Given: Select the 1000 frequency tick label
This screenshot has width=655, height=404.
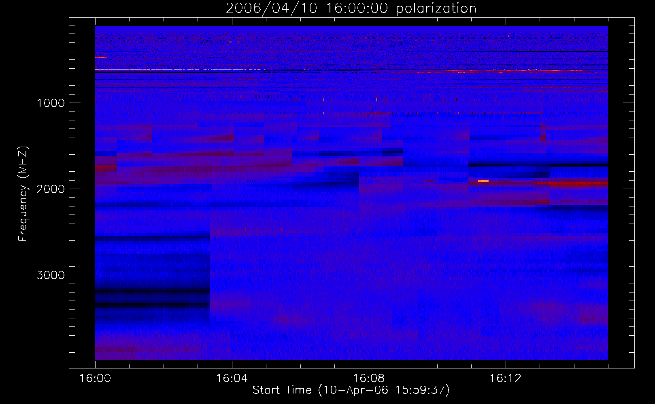Looking at the screenshot, I should coord(51,103).
